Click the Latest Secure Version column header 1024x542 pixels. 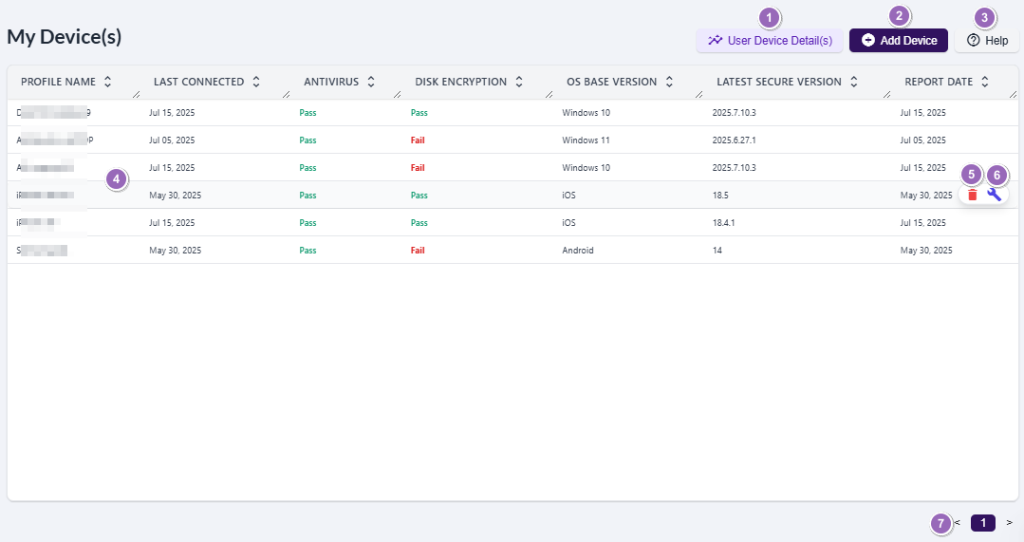(x=778, y=82)
